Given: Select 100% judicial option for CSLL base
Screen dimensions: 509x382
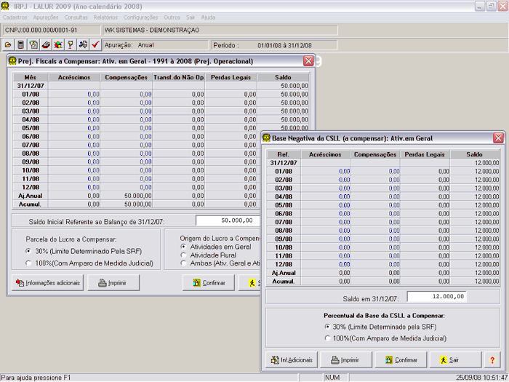Looking at the screenshot, I should (327, 338).
